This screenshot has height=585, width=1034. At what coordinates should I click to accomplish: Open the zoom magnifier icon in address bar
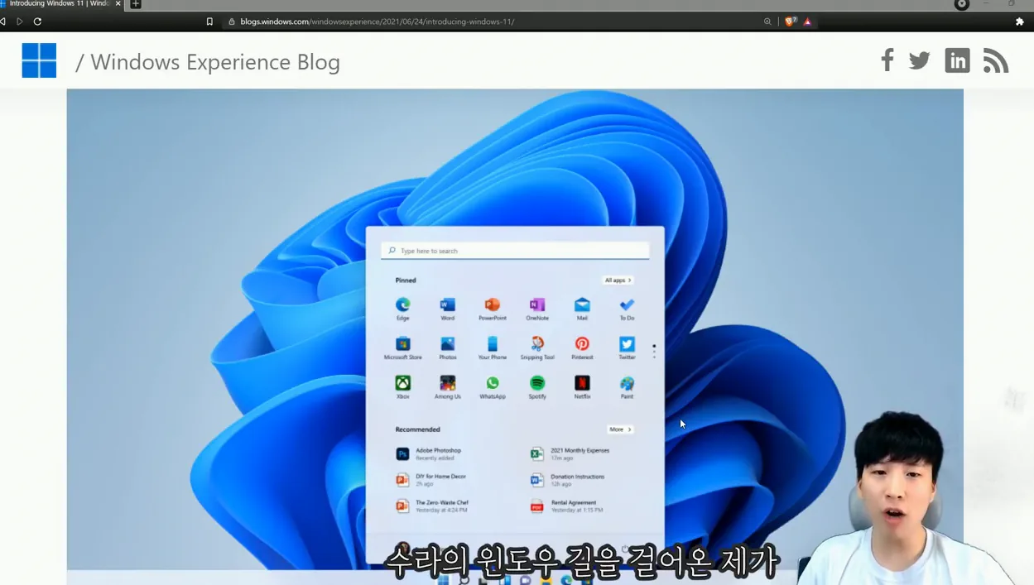pos(767,22)
